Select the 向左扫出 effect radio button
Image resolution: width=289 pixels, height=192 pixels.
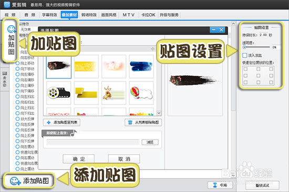point(17,97)
